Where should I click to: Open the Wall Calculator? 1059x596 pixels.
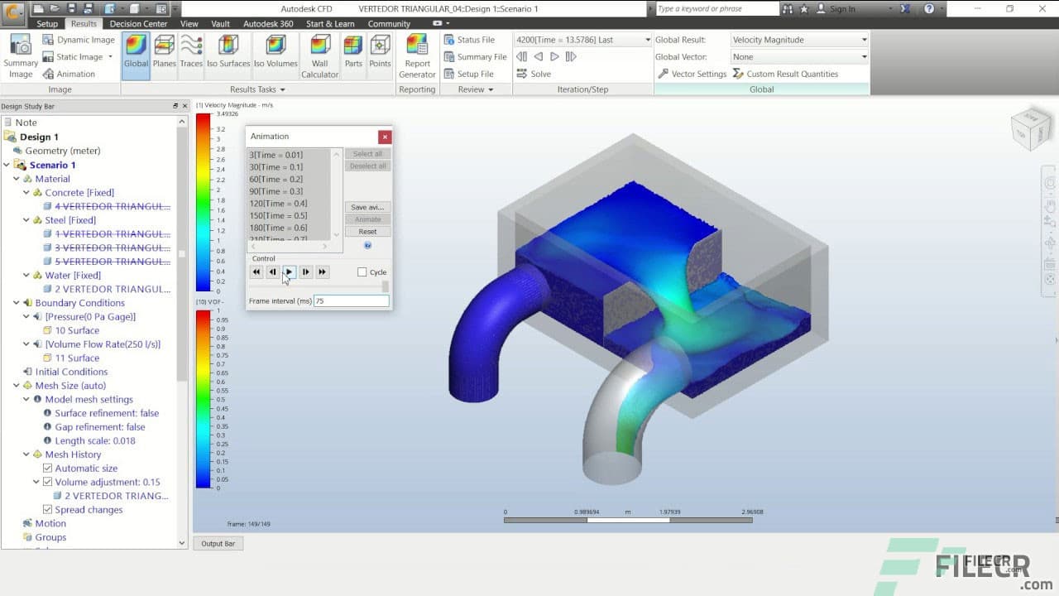(x=319, y=54)
